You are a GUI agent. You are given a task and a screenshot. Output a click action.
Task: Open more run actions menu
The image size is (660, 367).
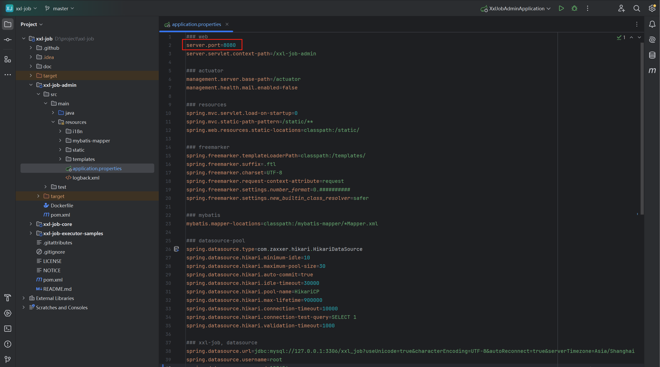(x=588, y=8)
